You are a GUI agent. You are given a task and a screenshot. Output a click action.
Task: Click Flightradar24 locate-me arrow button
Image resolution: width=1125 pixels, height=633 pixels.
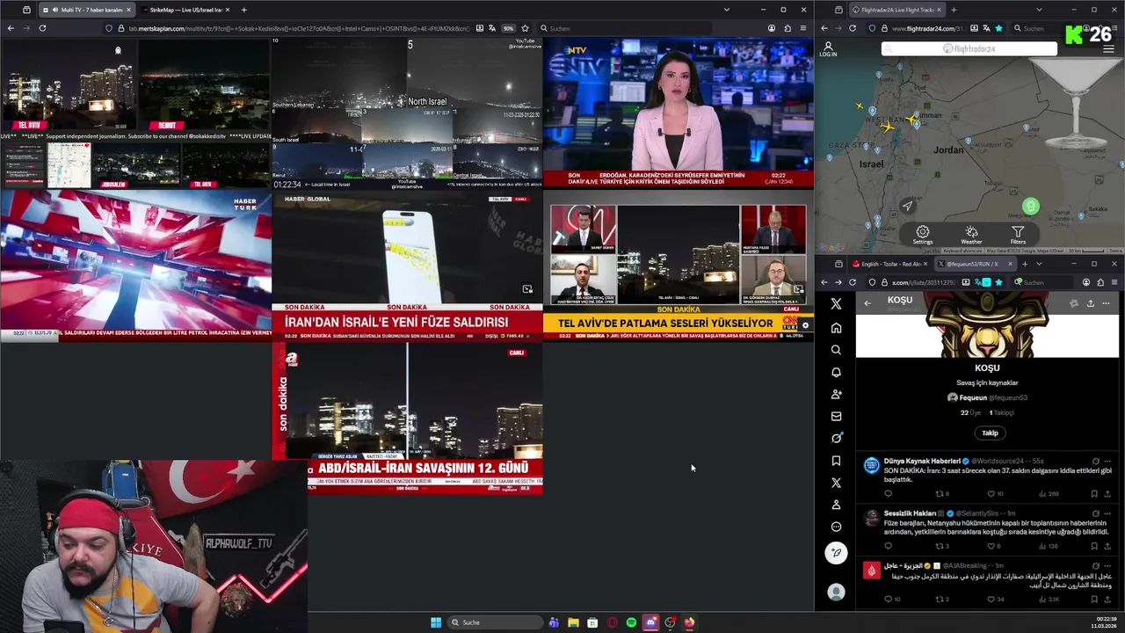pos(908,206)
